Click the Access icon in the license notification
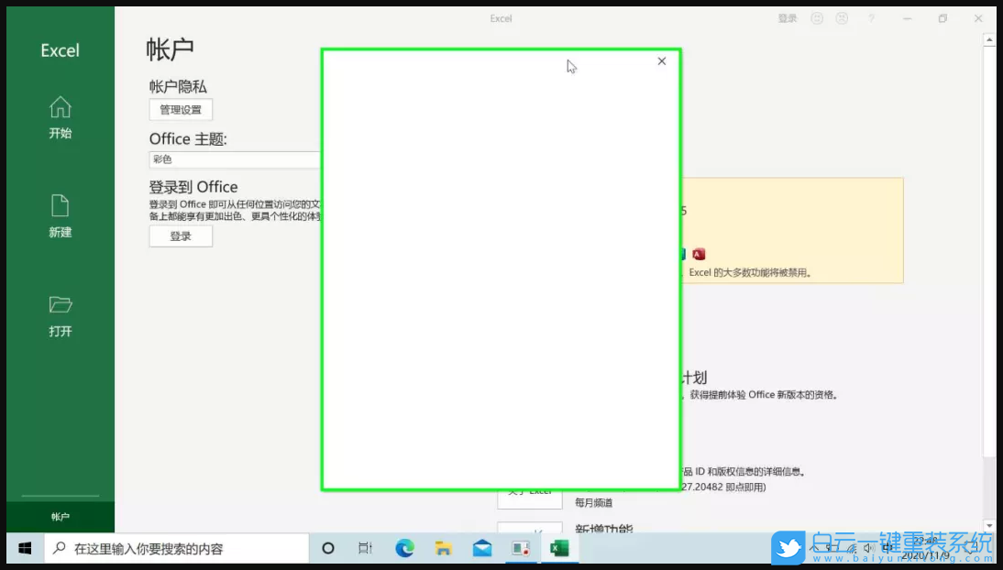The width and height of the screenshot is (1003, 570). tap(699, 254)
